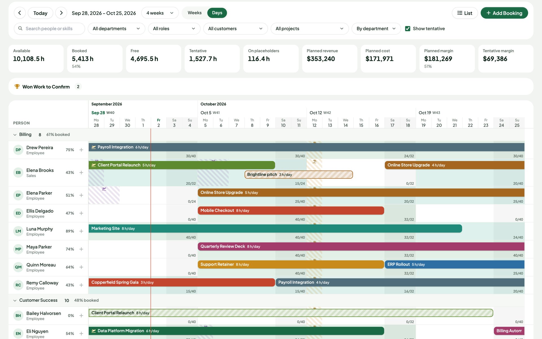The width and height of the screenshot is (542, 339).
Task: Add a booking for Quinn Moreau
Action: [x=81, y=267]
